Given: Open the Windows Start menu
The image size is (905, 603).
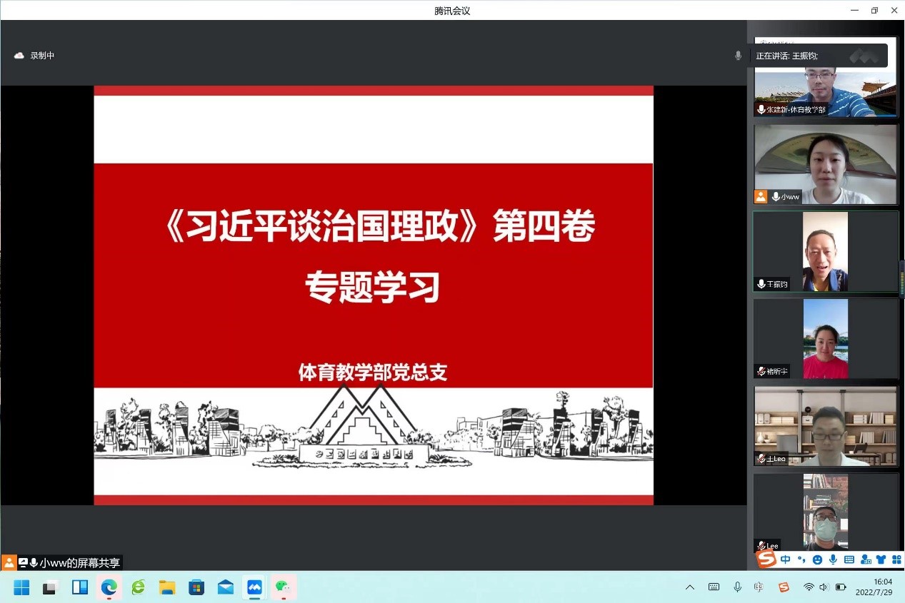Looking at the screenshot, I should 21,587.
